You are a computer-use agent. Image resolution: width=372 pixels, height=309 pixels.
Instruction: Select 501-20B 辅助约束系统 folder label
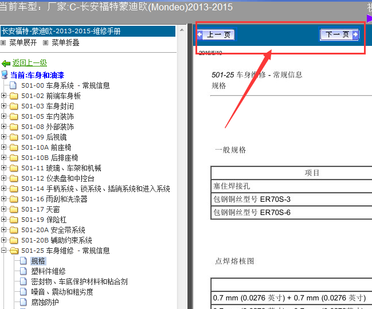coord(57,240)
